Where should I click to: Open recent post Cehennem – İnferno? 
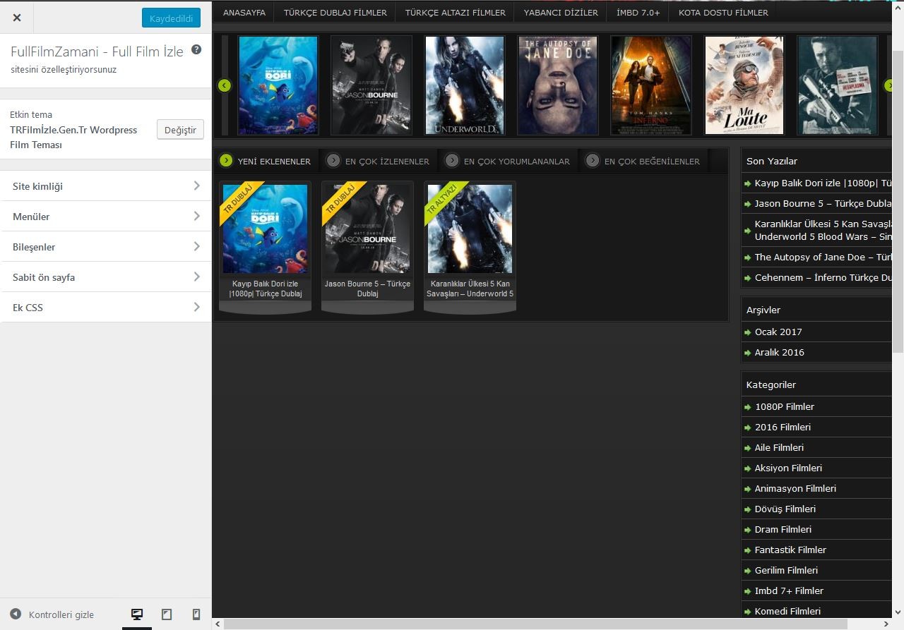pos(823,277)
